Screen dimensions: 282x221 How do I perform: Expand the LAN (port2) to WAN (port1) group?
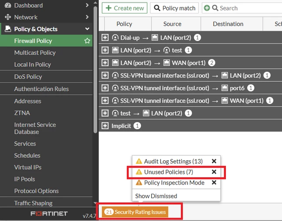105,63
